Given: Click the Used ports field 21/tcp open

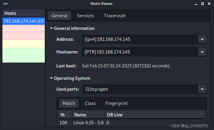Looking at the screenshot, I should [x=140, y=89].
